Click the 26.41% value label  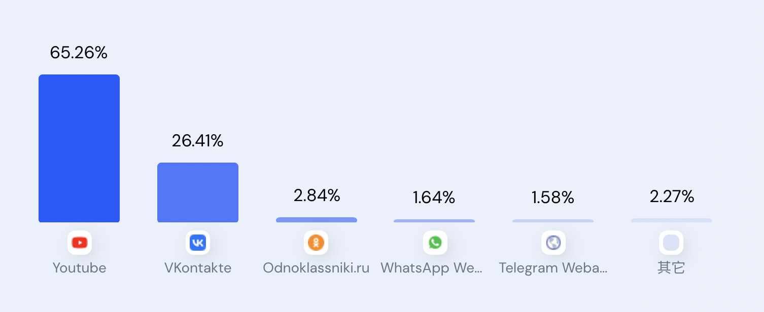click(x=197, y=141)
